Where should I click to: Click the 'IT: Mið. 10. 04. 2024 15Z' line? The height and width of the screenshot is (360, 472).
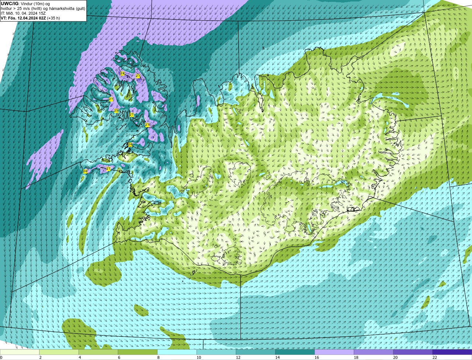point(23,13)
